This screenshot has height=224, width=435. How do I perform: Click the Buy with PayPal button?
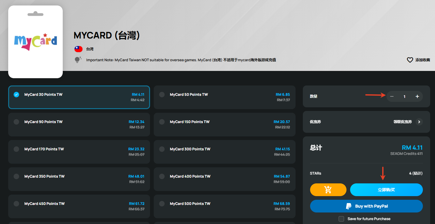(366, 206)
